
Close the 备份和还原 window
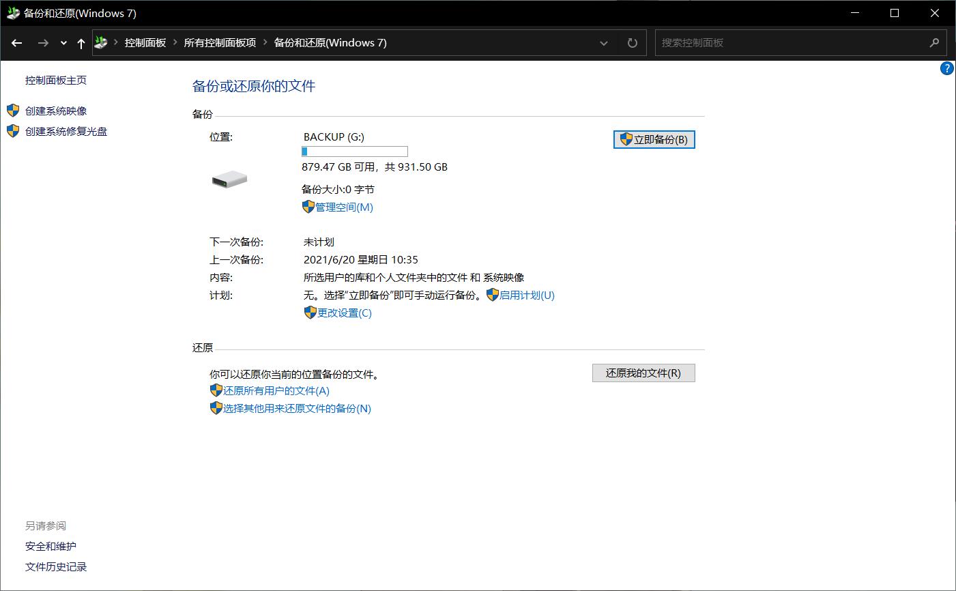pyautogui.click(x=935, y=13)
